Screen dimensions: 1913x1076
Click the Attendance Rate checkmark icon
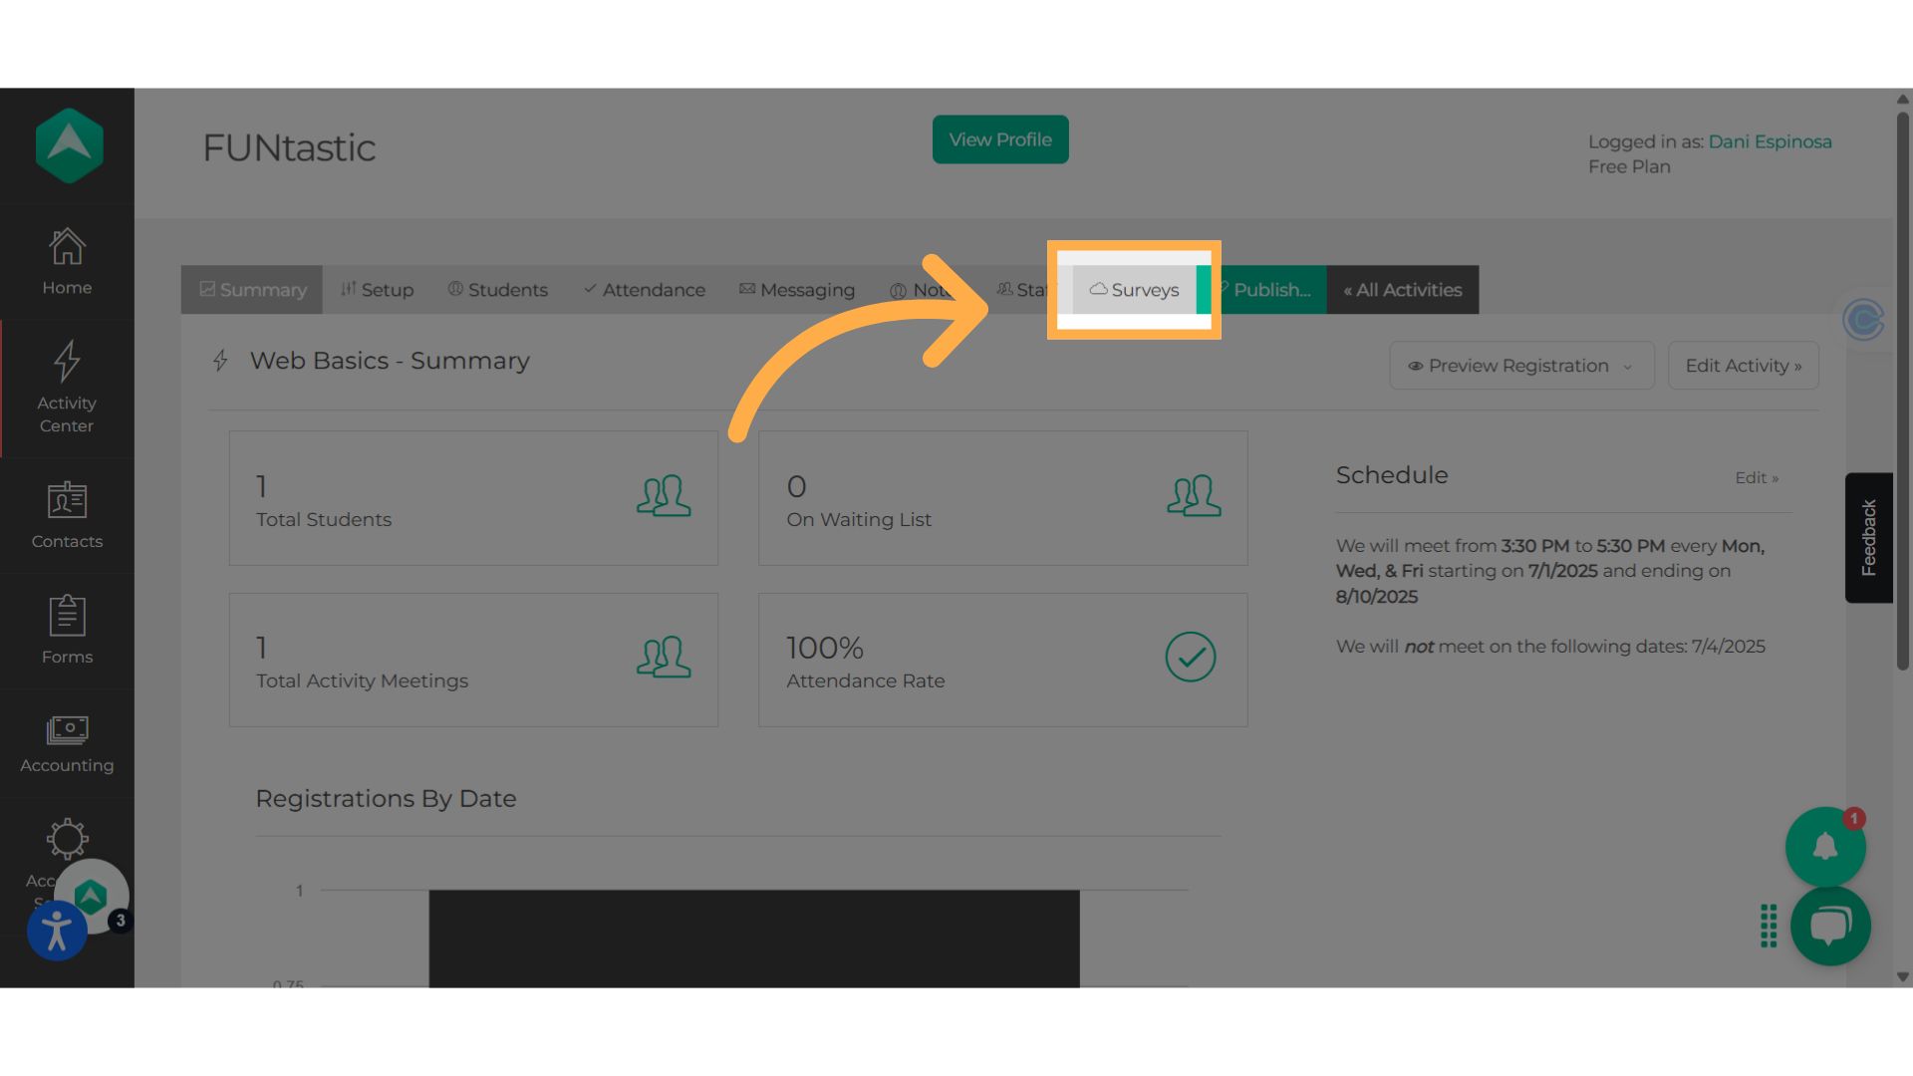(1191, 658)
